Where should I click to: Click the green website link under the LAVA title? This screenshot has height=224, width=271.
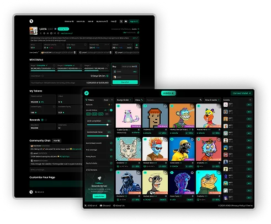[67, 34]
